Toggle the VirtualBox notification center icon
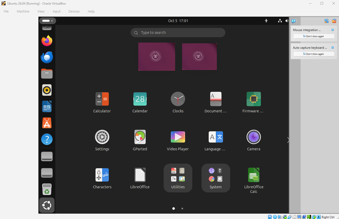 294,21
